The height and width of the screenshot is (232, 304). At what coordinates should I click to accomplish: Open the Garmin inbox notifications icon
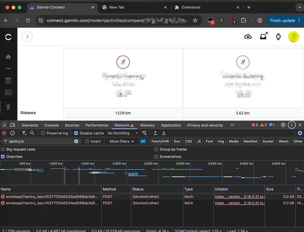tap(263, 37)
